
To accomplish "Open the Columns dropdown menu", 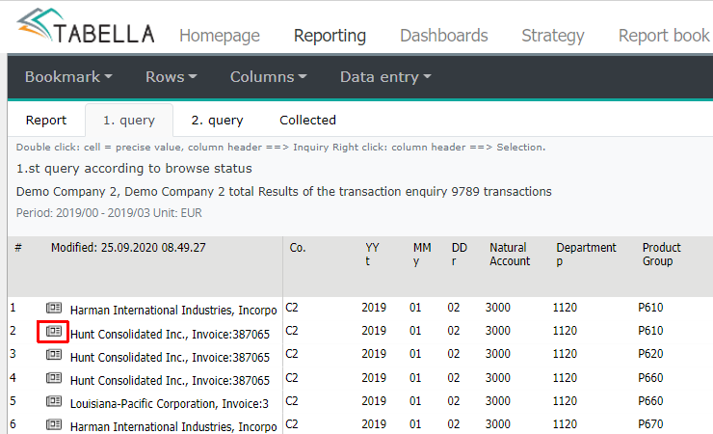I will coord(268,77).
